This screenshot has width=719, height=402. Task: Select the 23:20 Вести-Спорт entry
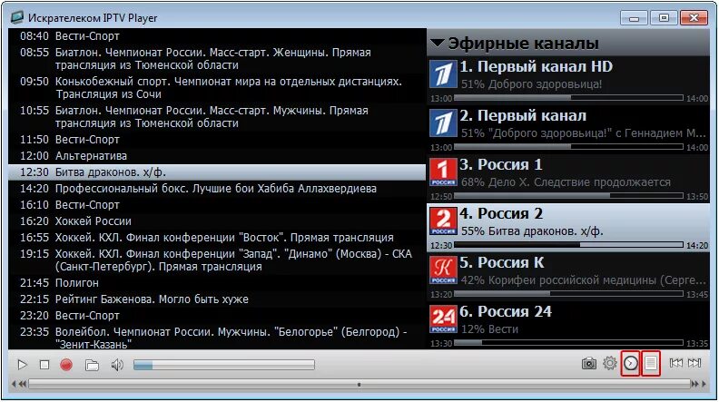tap(217, 316)
